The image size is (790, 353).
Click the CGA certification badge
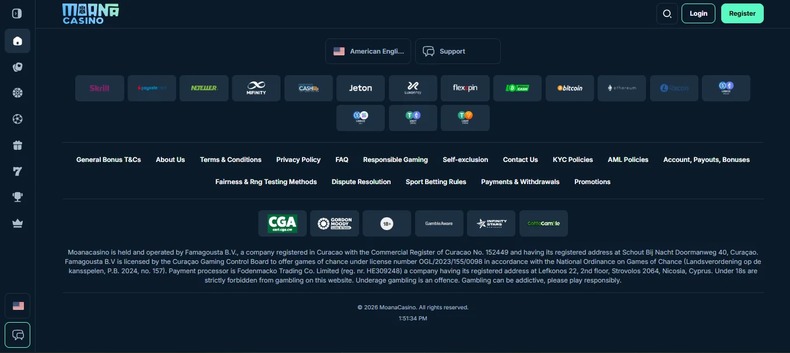click(283, 223)
